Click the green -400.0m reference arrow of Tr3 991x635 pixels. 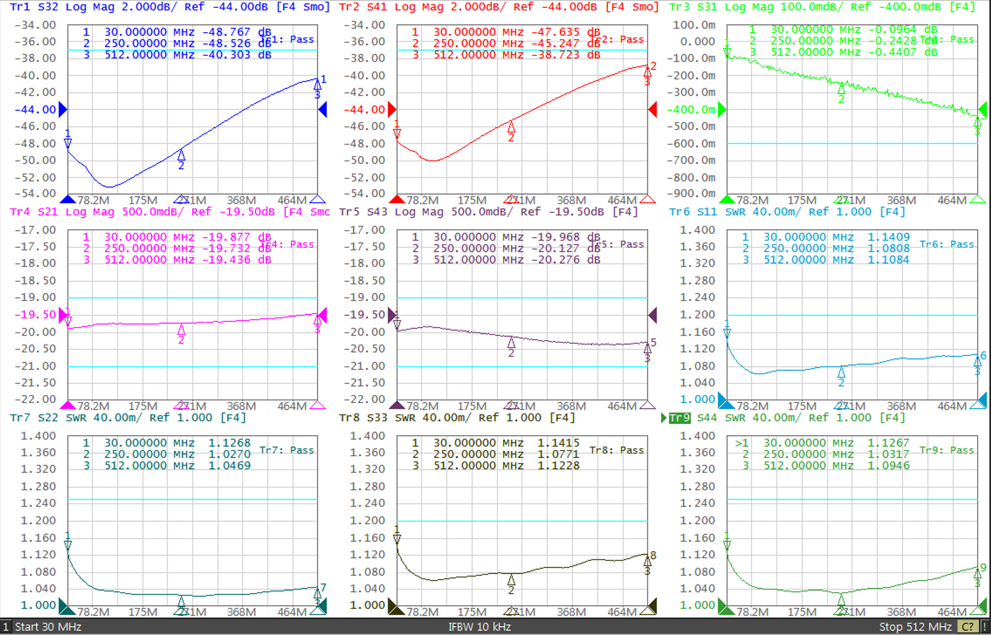(722, 109)
